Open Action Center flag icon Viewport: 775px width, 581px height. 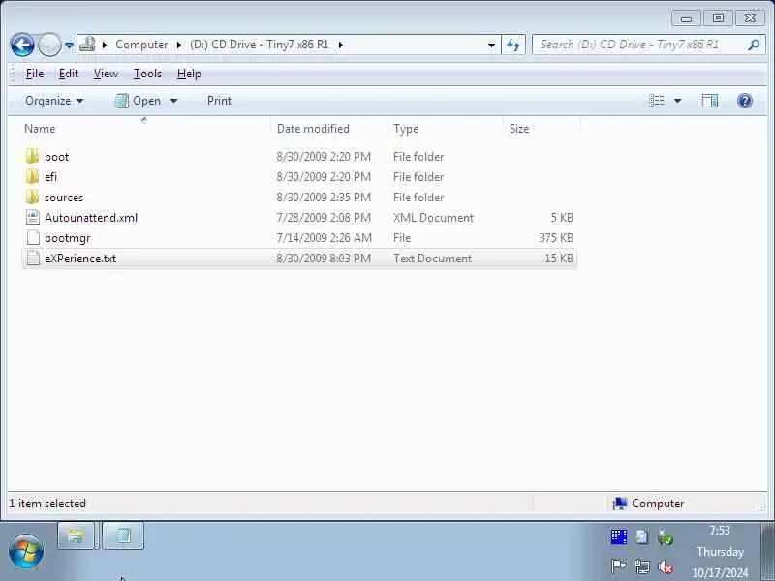(x=618, y=566)
